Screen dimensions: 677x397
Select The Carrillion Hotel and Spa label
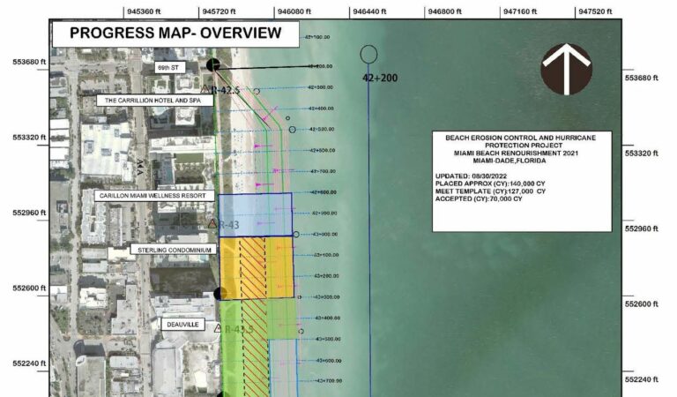141,101
